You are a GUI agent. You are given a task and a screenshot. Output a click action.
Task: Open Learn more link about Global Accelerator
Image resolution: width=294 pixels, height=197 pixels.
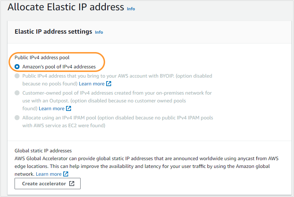tap(49, 174)
